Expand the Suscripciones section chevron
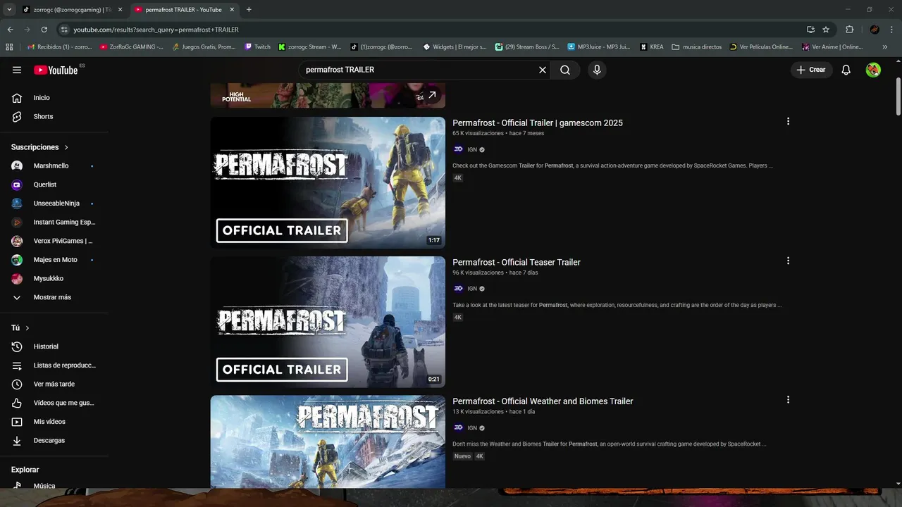This screenshot has width=902, height=507. tap(66, 147)
